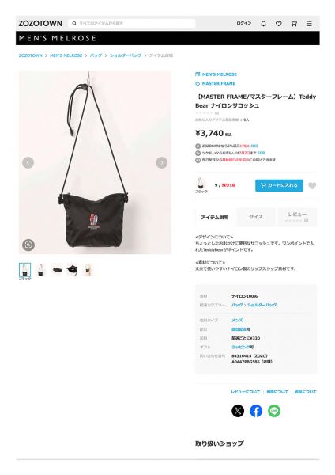Show previous product image arrow

(x=28, y=162)
